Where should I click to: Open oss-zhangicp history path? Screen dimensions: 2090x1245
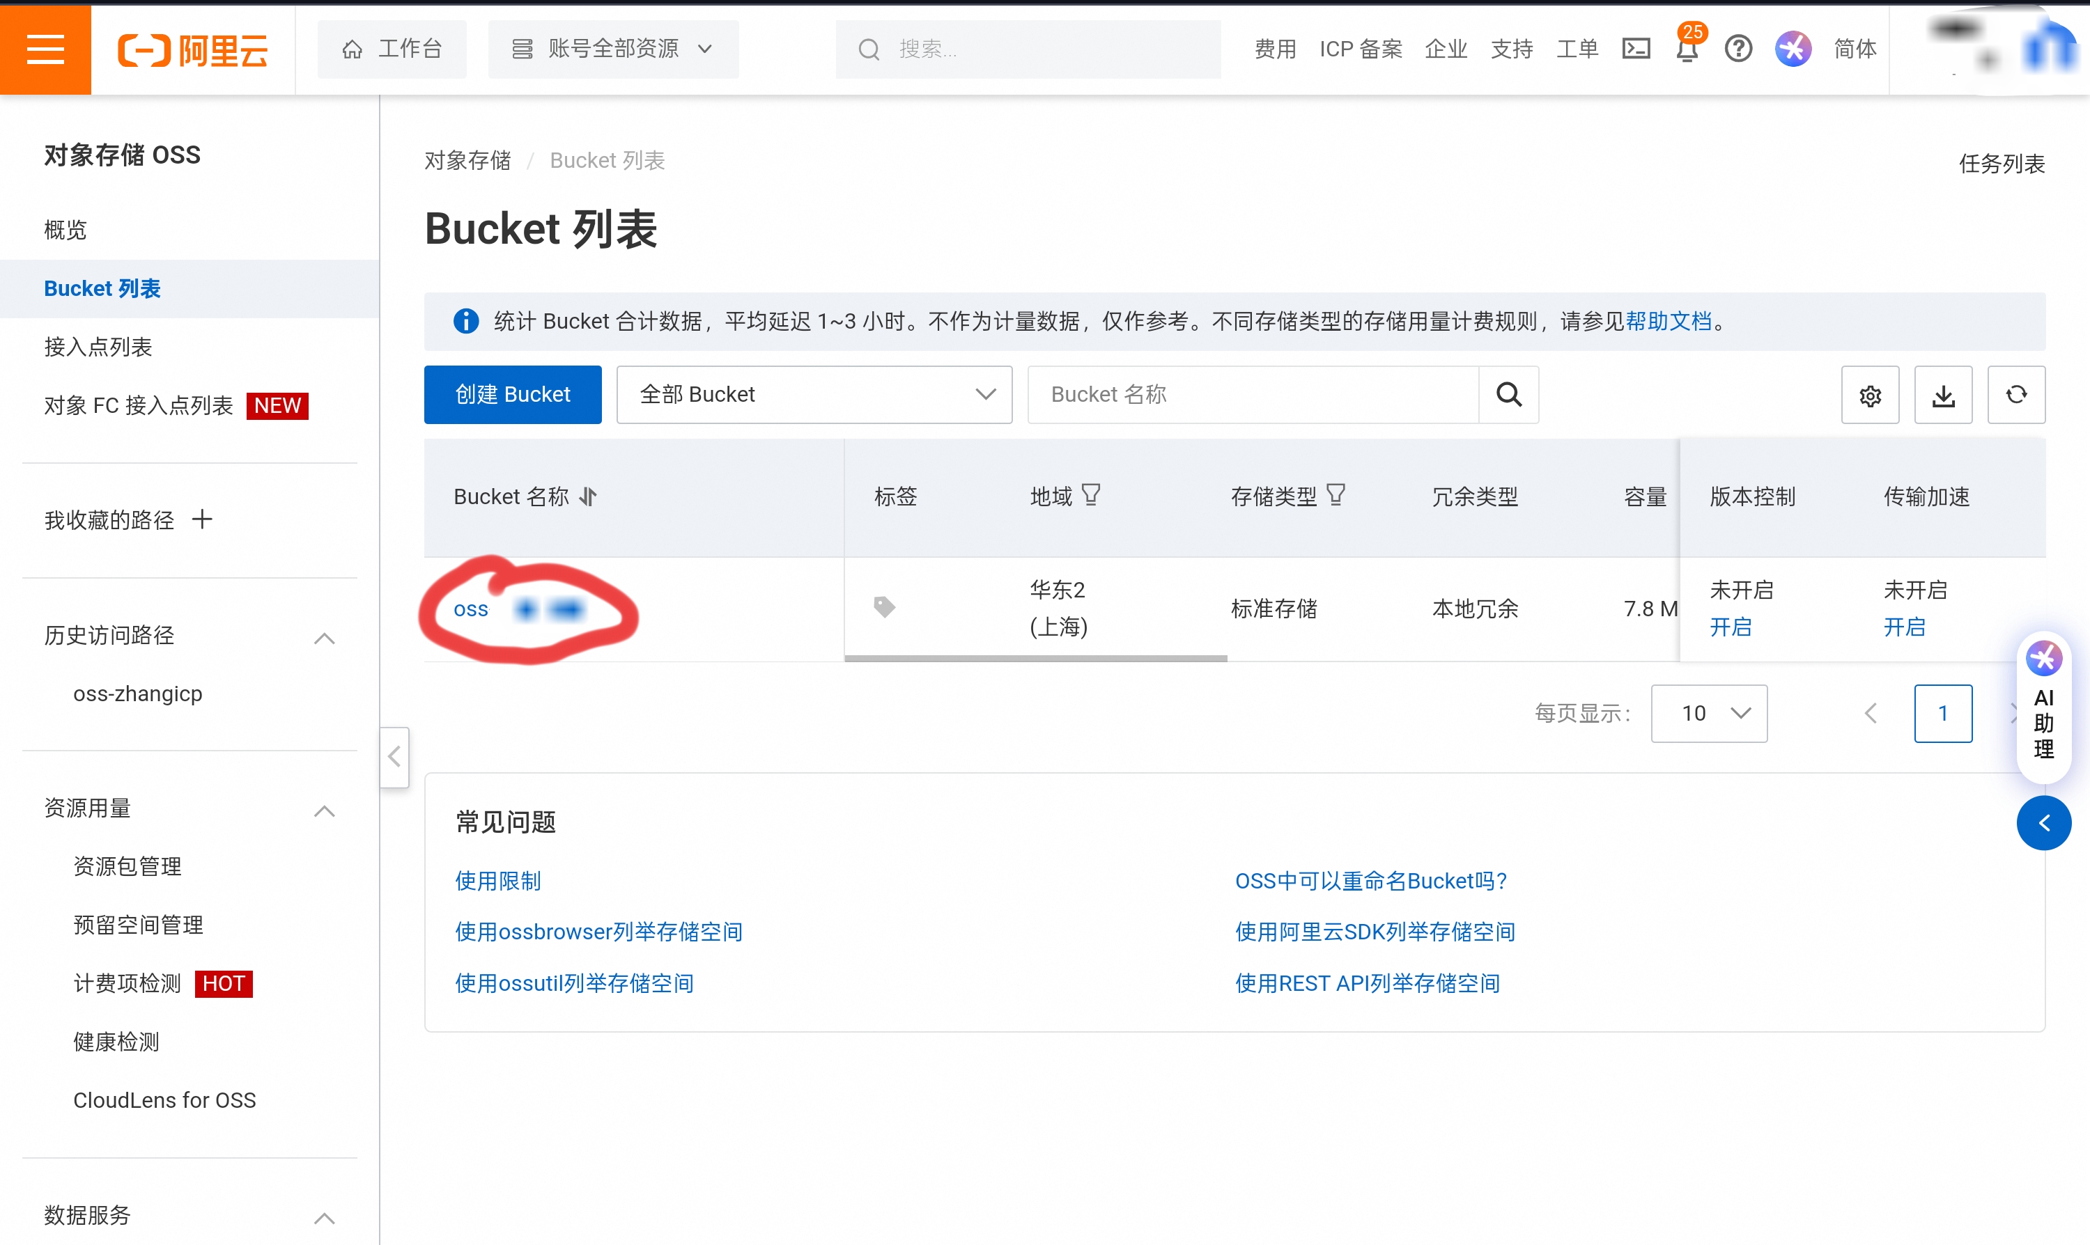click(x=138, y=695)
